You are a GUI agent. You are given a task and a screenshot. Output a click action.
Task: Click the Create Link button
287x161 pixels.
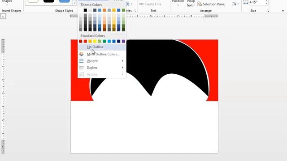(x=150, y=4)
